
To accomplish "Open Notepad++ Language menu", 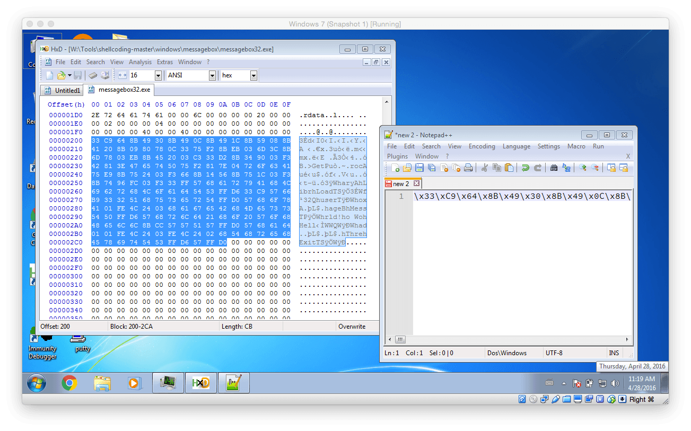I will [516, 146].
